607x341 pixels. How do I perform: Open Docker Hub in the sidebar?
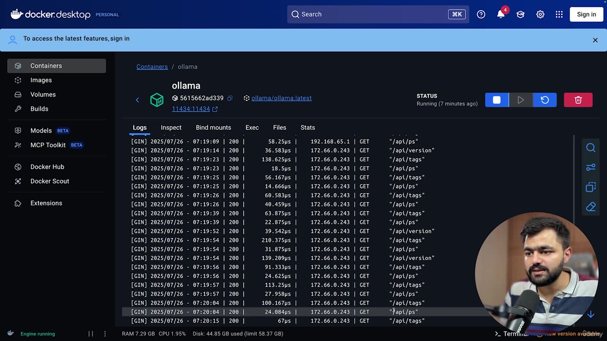56,167
